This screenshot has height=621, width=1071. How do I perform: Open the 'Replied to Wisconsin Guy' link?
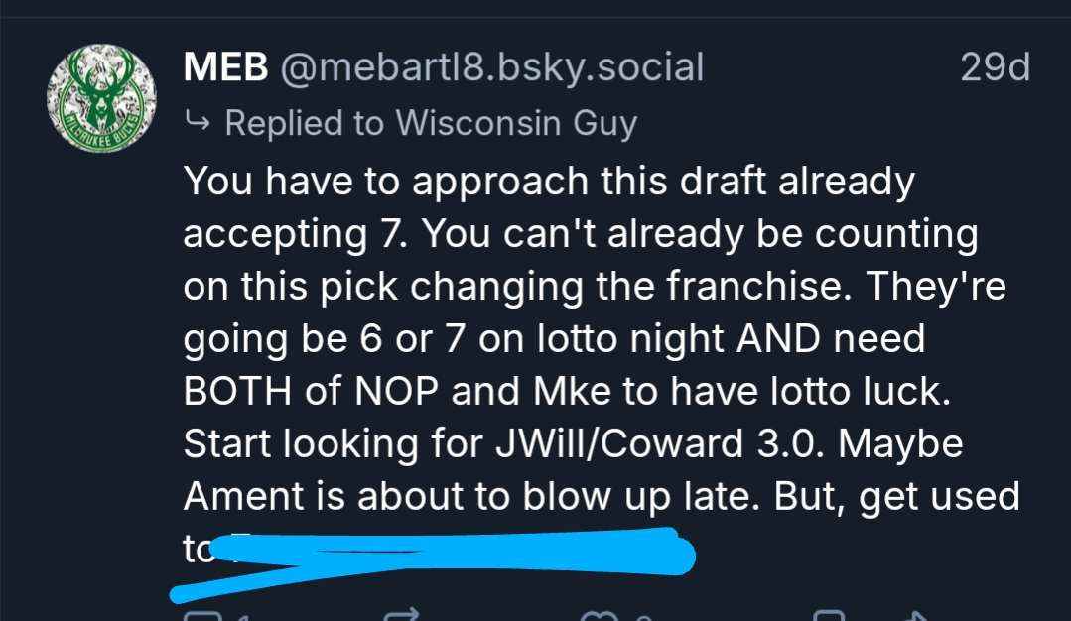tap(430, 123)
